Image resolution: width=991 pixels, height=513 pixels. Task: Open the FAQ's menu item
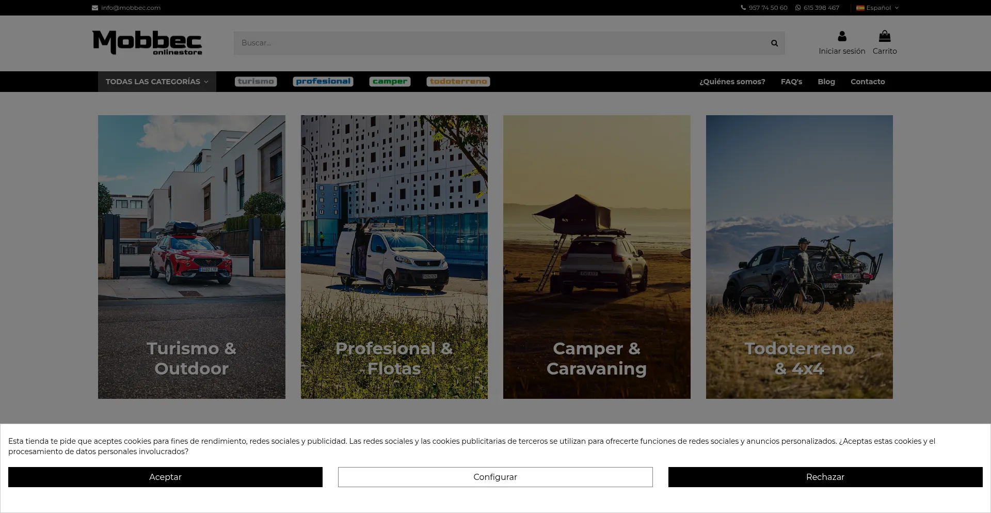click(x=791, y=82)
